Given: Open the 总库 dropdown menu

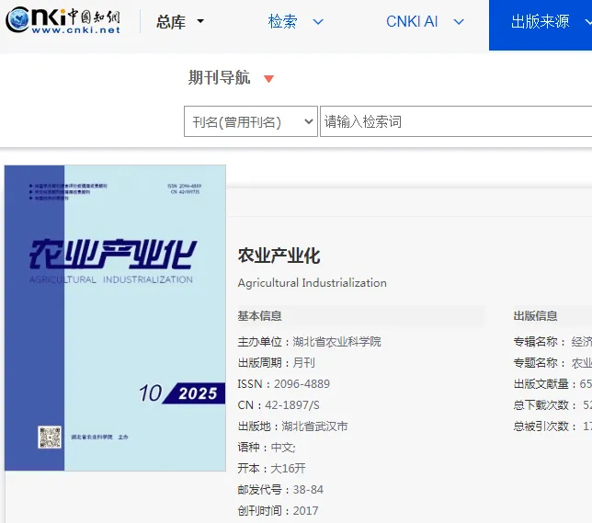Looking at the screenshot, I should 180,21.
